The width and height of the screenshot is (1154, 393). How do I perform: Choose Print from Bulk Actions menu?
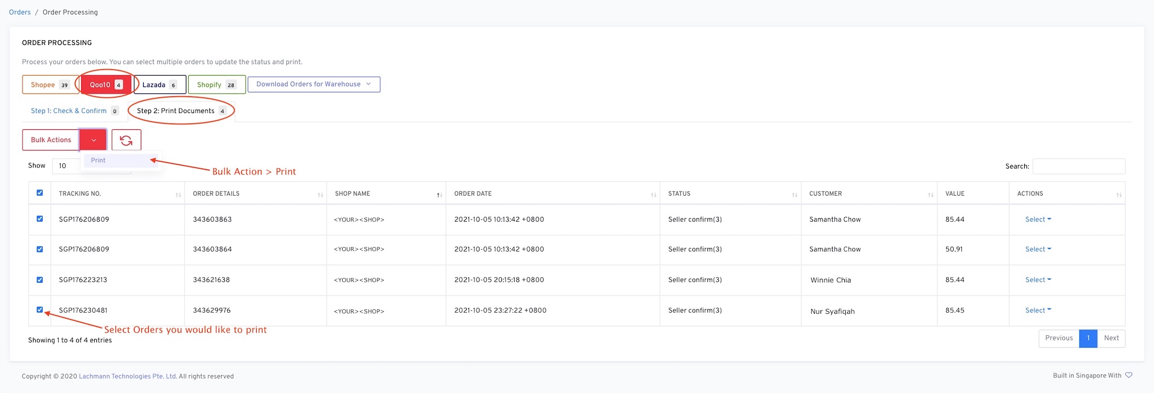coord(99,160)
